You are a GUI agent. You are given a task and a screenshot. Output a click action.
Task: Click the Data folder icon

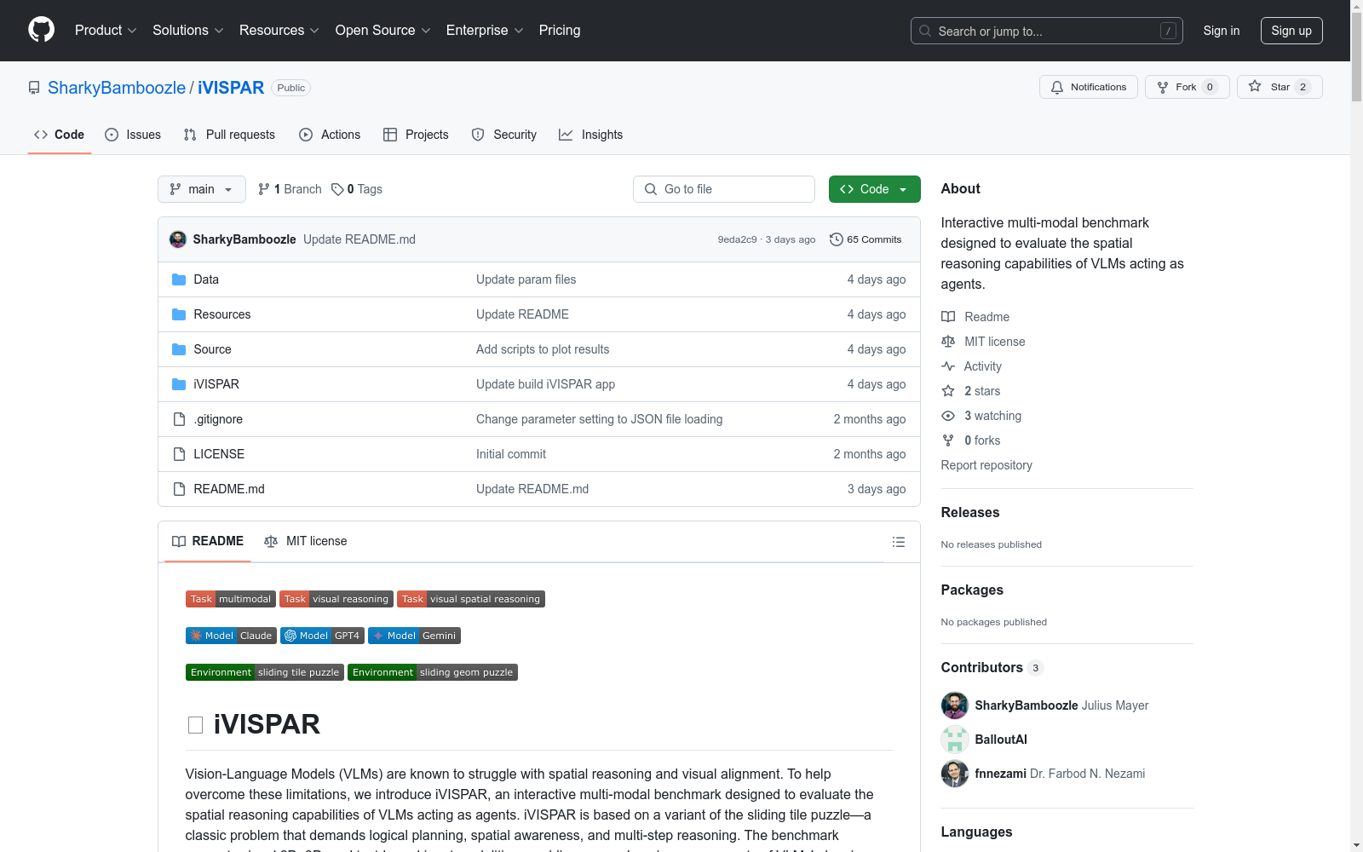click(179, 279)
